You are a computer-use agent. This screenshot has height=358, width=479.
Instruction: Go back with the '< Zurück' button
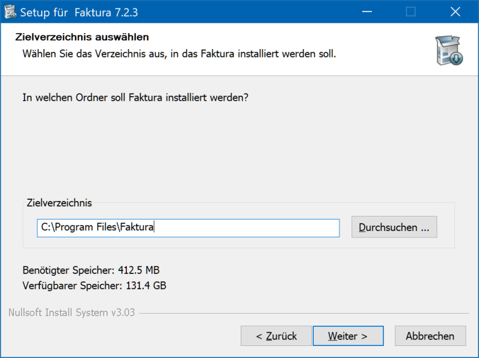(x=276, y=336)
